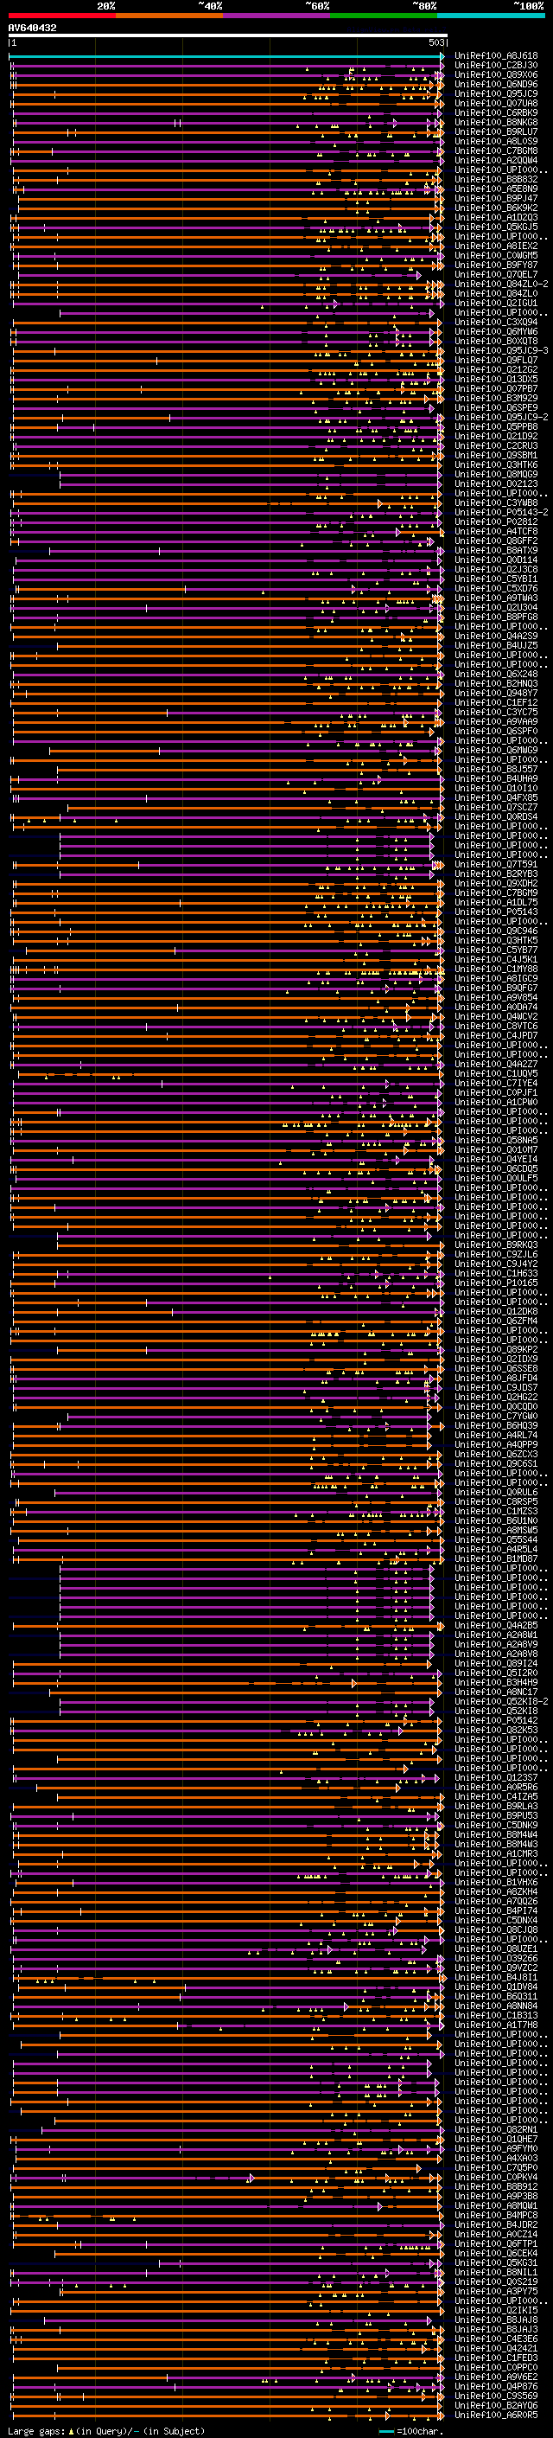
Task: Select hit label UniRef100_B4MPC8
Action: [496, 2215]
